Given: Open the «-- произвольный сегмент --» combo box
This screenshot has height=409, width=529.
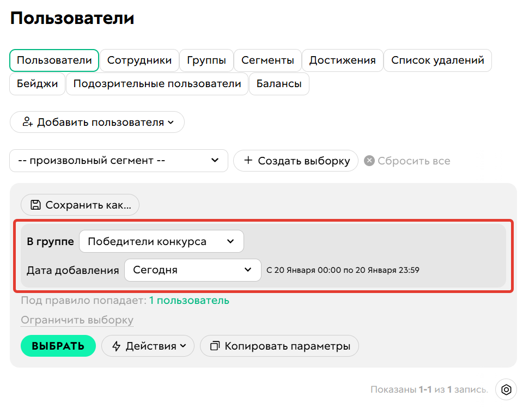Looking at the screenshot, I should [x=119, y=160].
